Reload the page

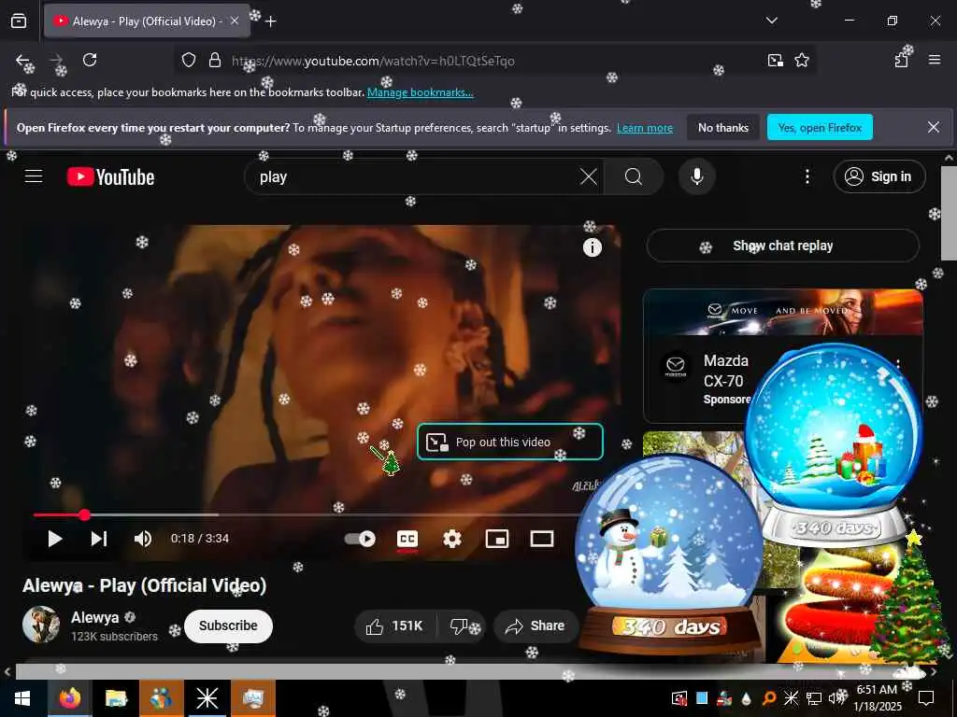[90, 61]
